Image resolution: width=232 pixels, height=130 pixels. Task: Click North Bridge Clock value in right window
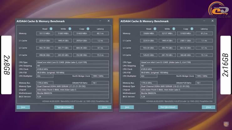(204, 76)
